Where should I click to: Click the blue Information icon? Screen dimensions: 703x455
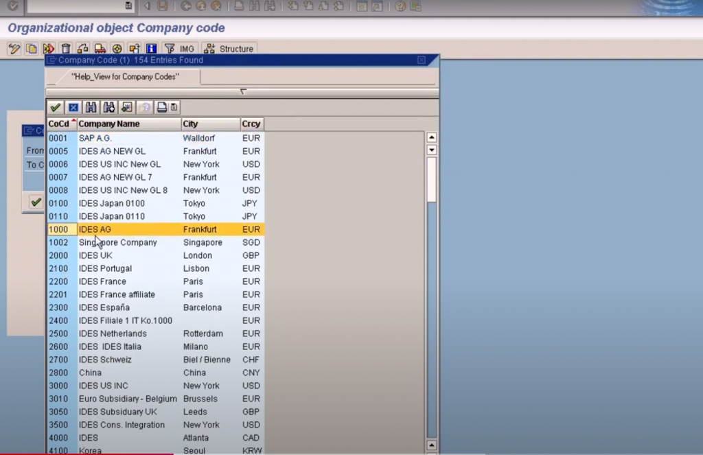coord(152,49)
